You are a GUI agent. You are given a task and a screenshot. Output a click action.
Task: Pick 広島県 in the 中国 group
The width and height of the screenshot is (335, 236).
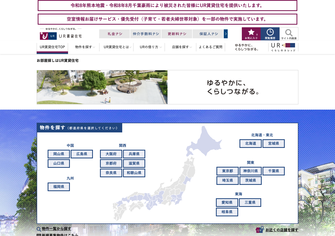point(82,154)
